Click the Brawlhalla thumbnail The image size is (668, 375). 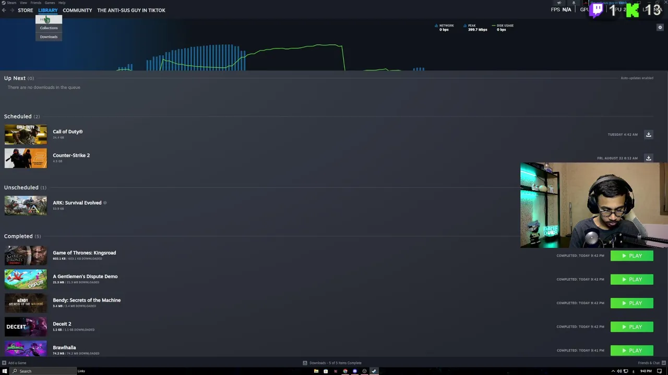pyautogui.click(x=26, y=349)
